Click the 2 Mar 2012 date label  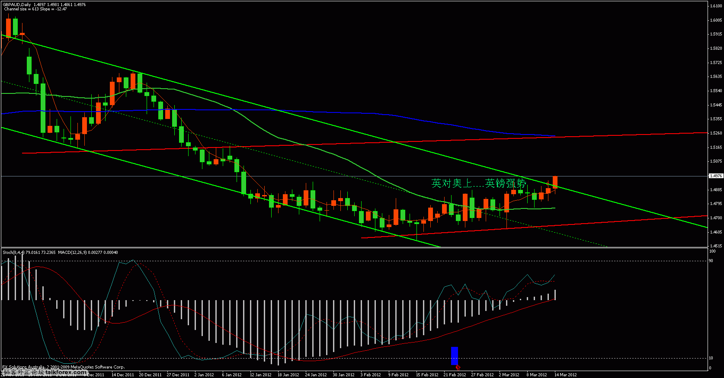(x=509, y=375)
